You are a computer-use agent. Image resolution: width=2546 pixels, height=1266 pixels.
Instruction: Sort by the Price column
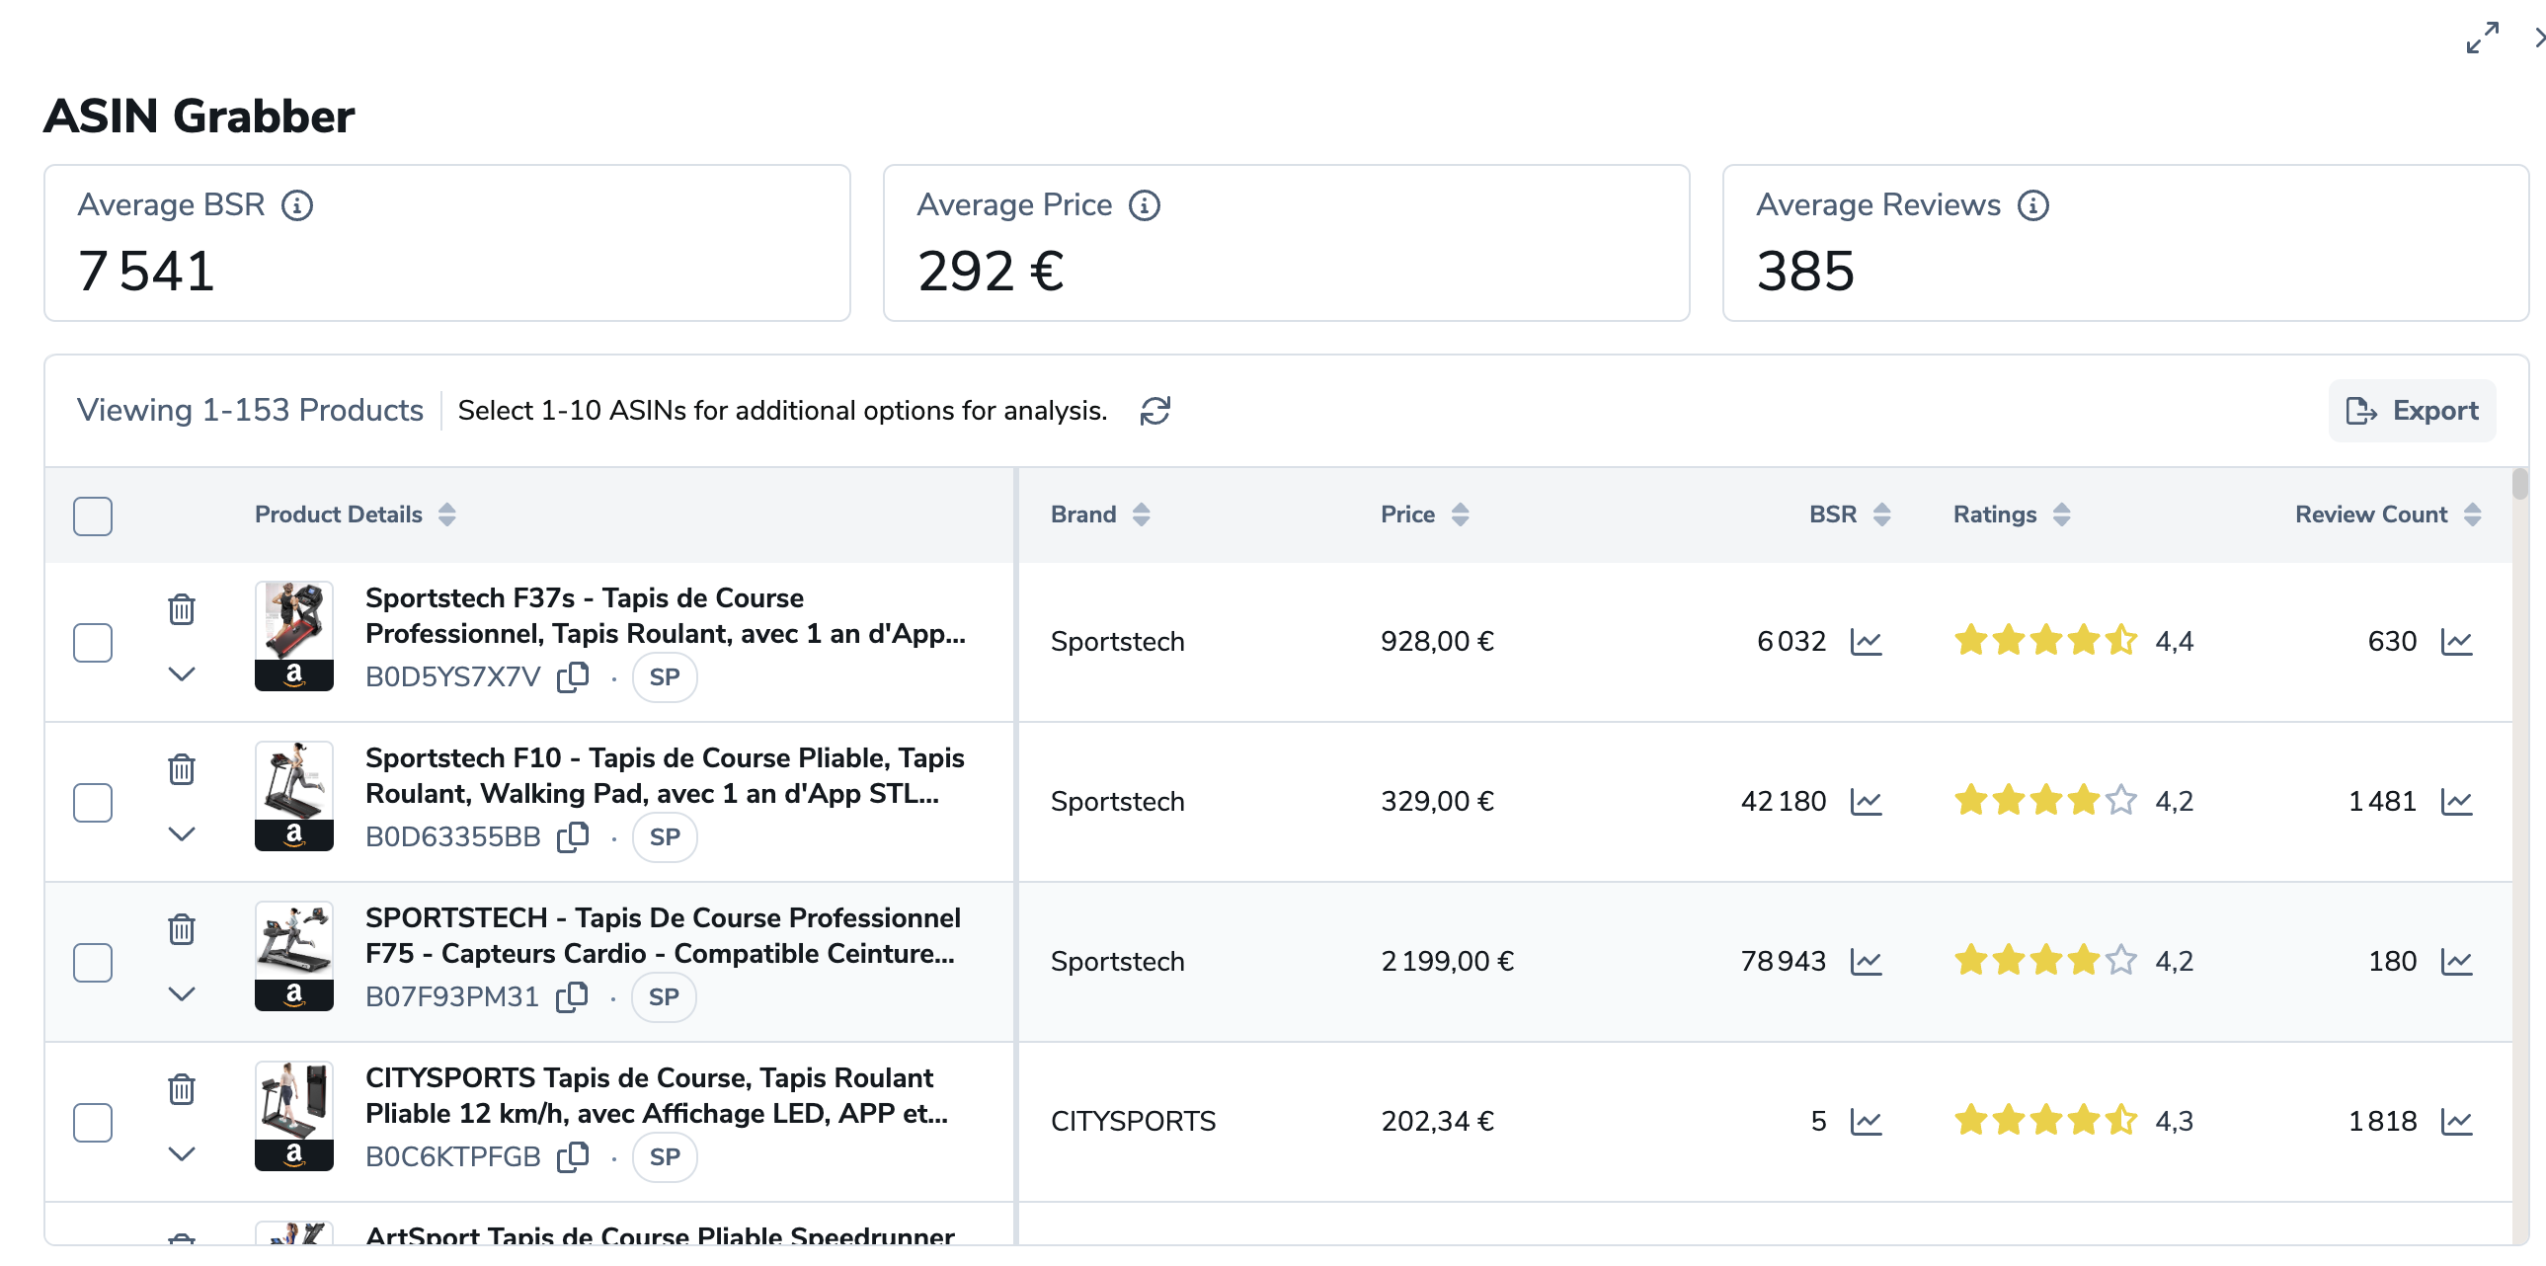pos(1460,514)
